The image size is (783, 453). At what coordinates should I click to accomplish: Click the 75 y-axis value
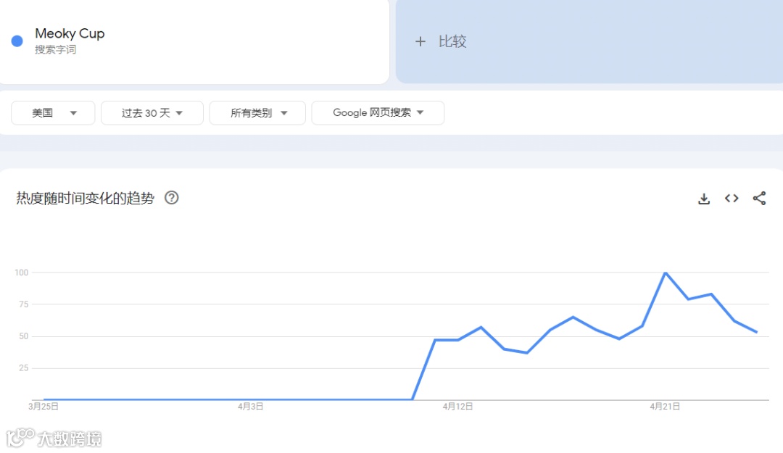23,304
